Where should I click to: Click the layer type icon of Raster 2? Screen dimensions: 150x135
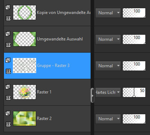point(8,113)
